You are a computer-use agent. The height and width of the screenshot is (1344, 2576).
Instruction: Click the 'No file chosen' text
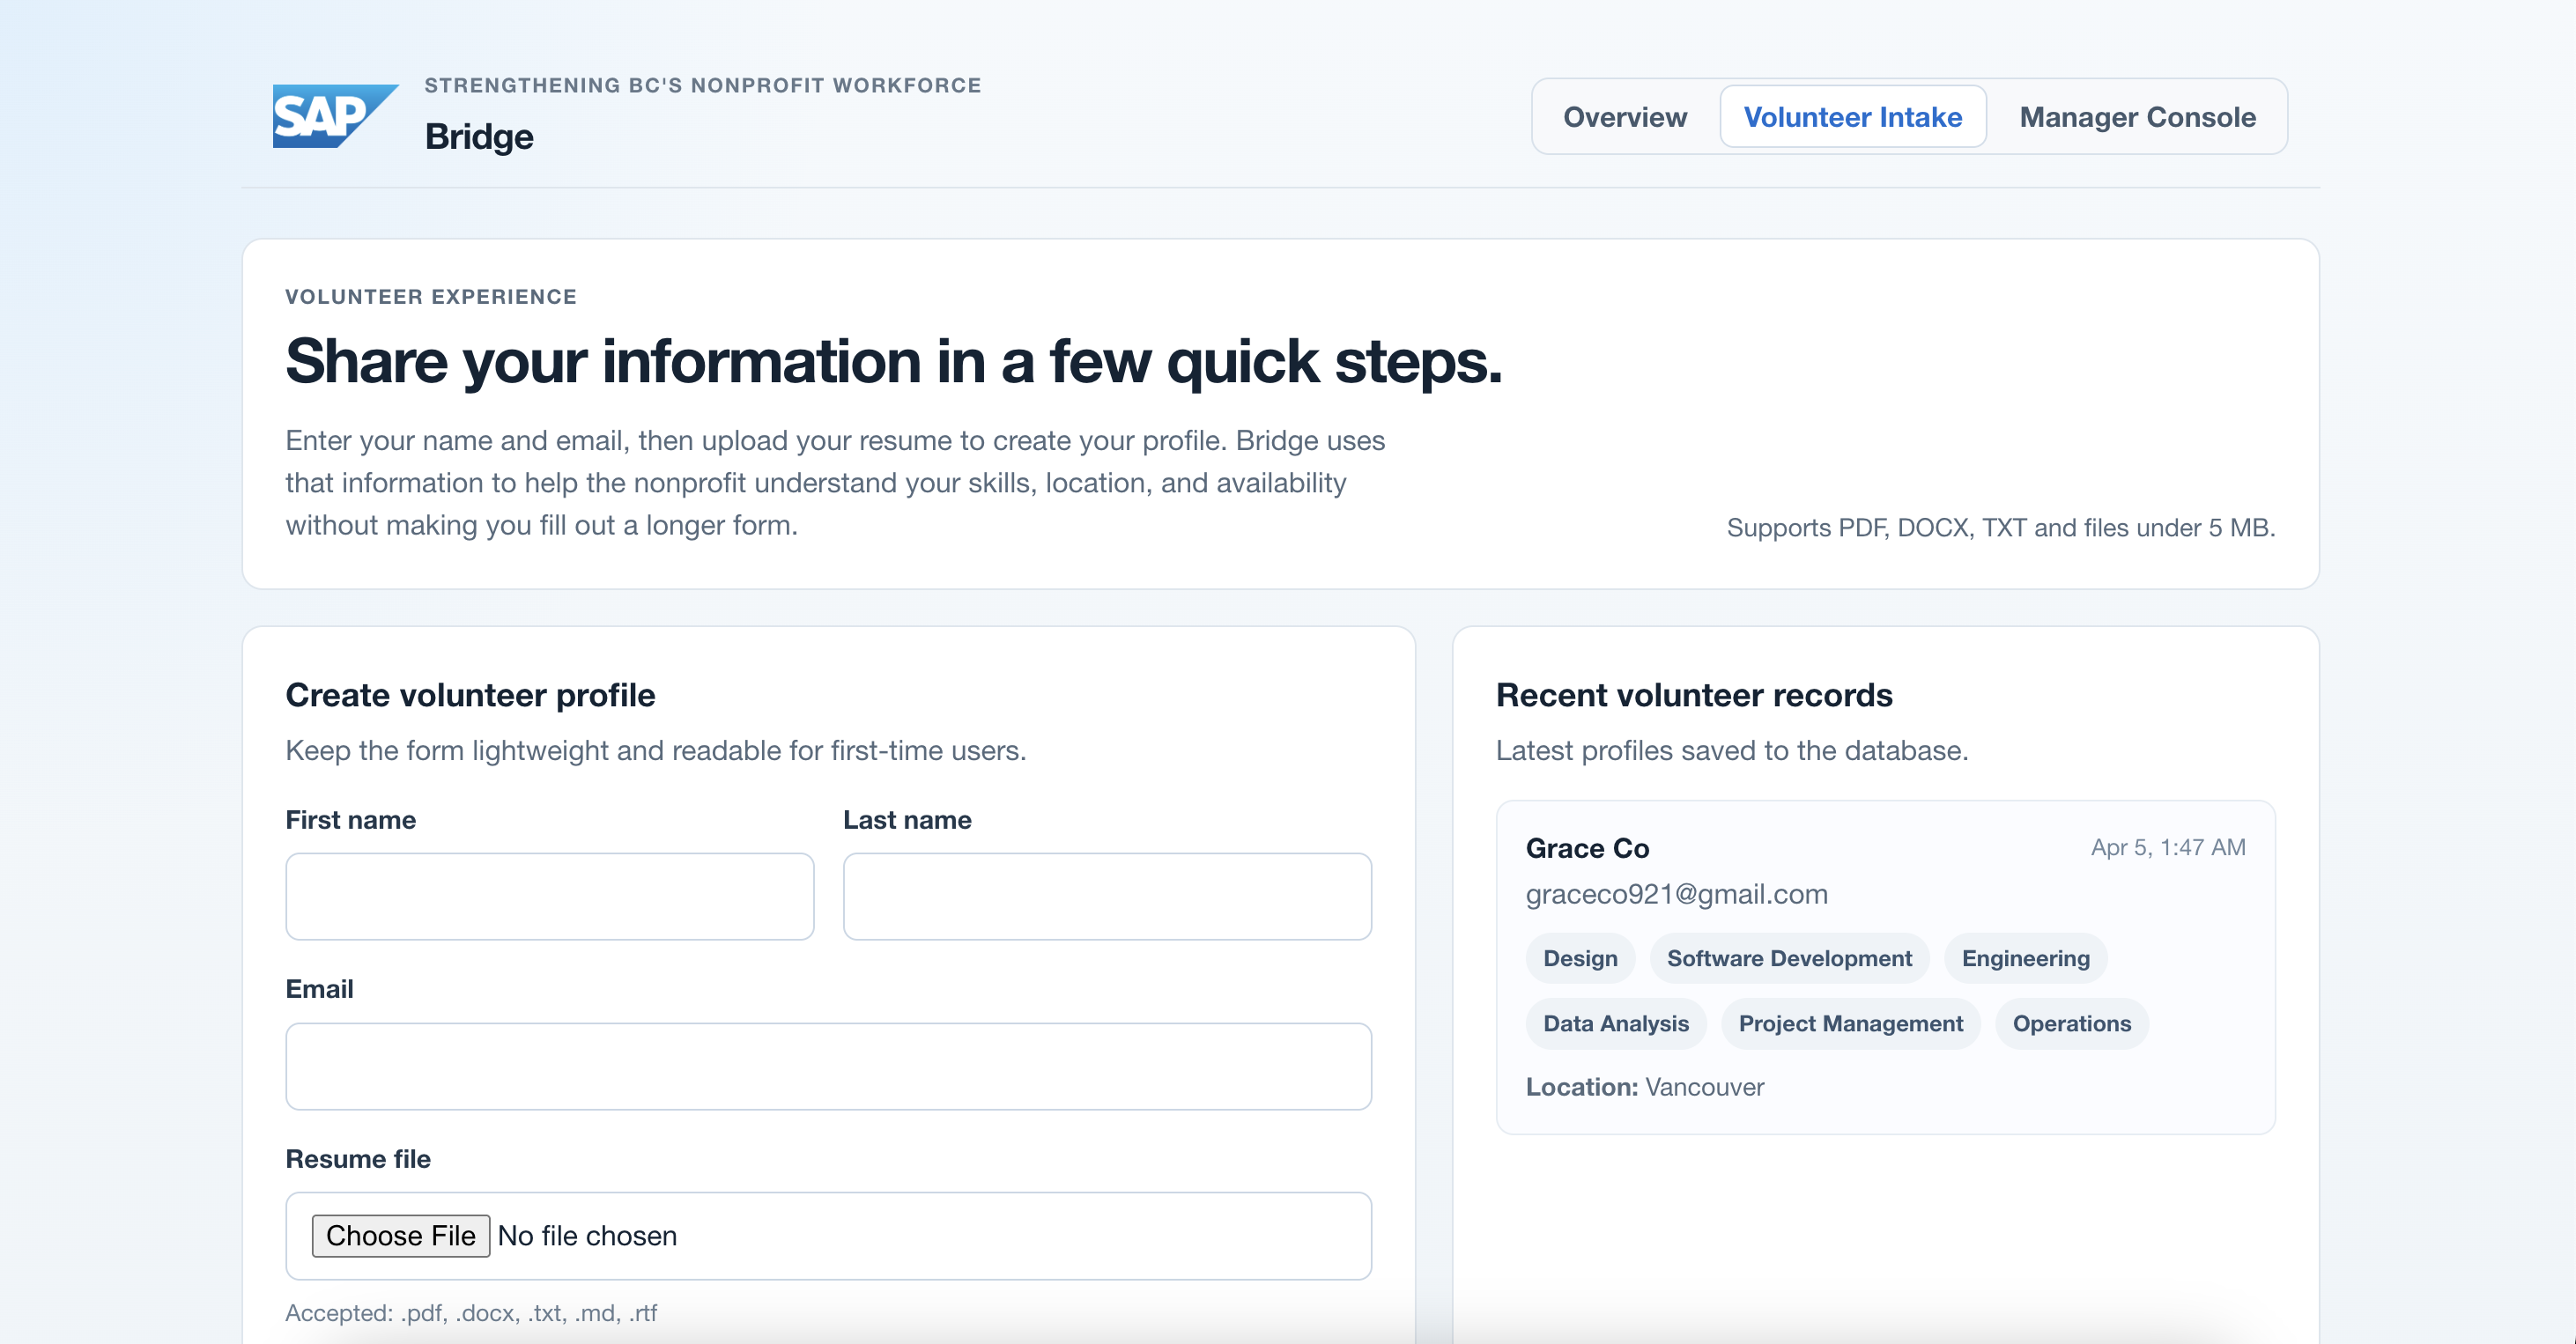pyautogui.click(x=587, y=1236)
